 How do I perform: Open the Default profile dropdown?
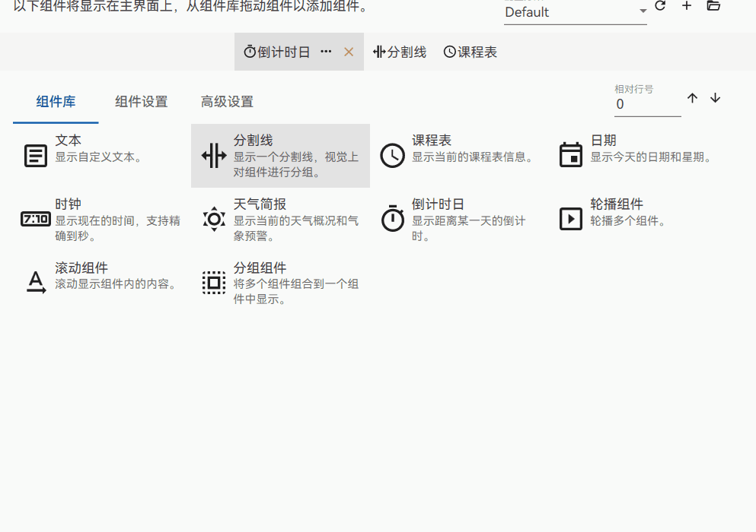(576, 12)
